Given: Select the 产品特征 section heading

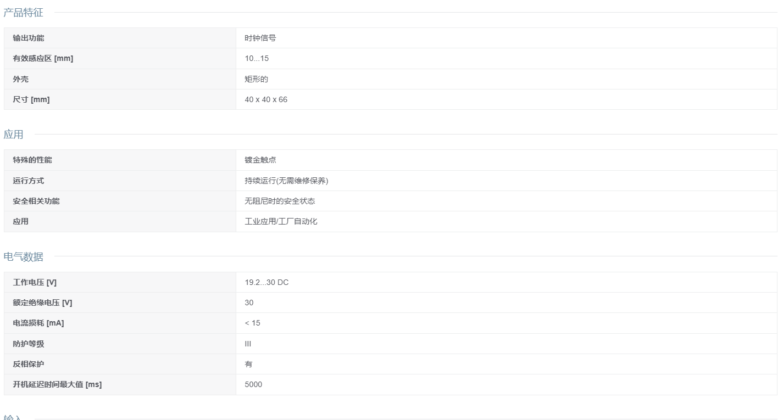Looking at the screenshot, I should click(x=23, y=12).
